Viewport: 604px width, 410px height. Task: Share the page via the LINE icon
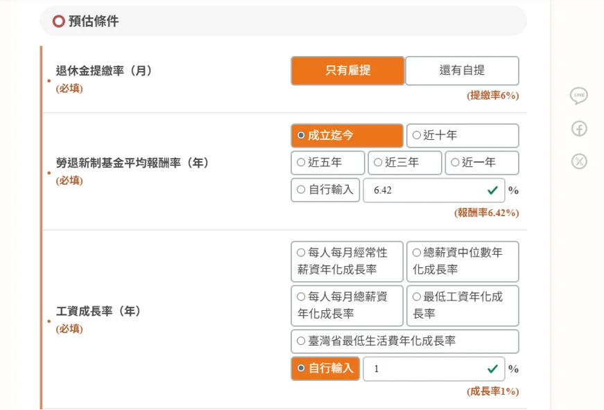pyautogui.click(x=579, y=96)
